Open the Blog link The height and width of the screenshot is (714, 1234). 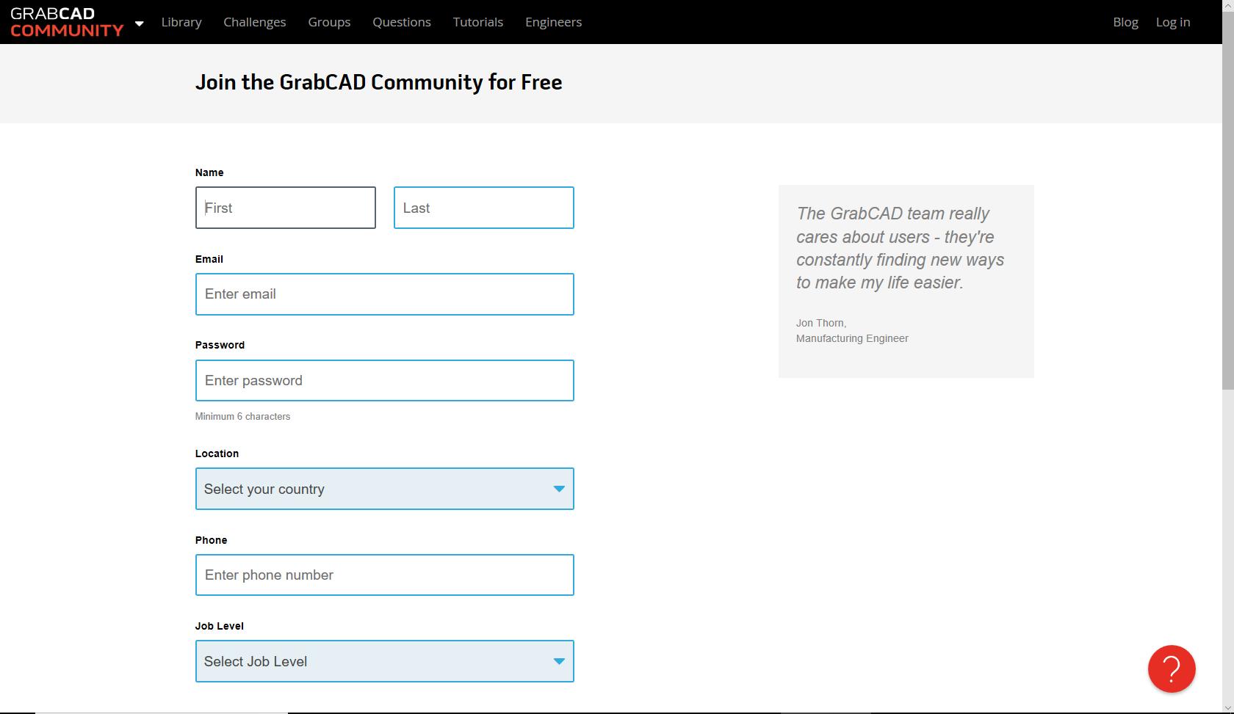pyautogui.click(x=1125, y=22)
